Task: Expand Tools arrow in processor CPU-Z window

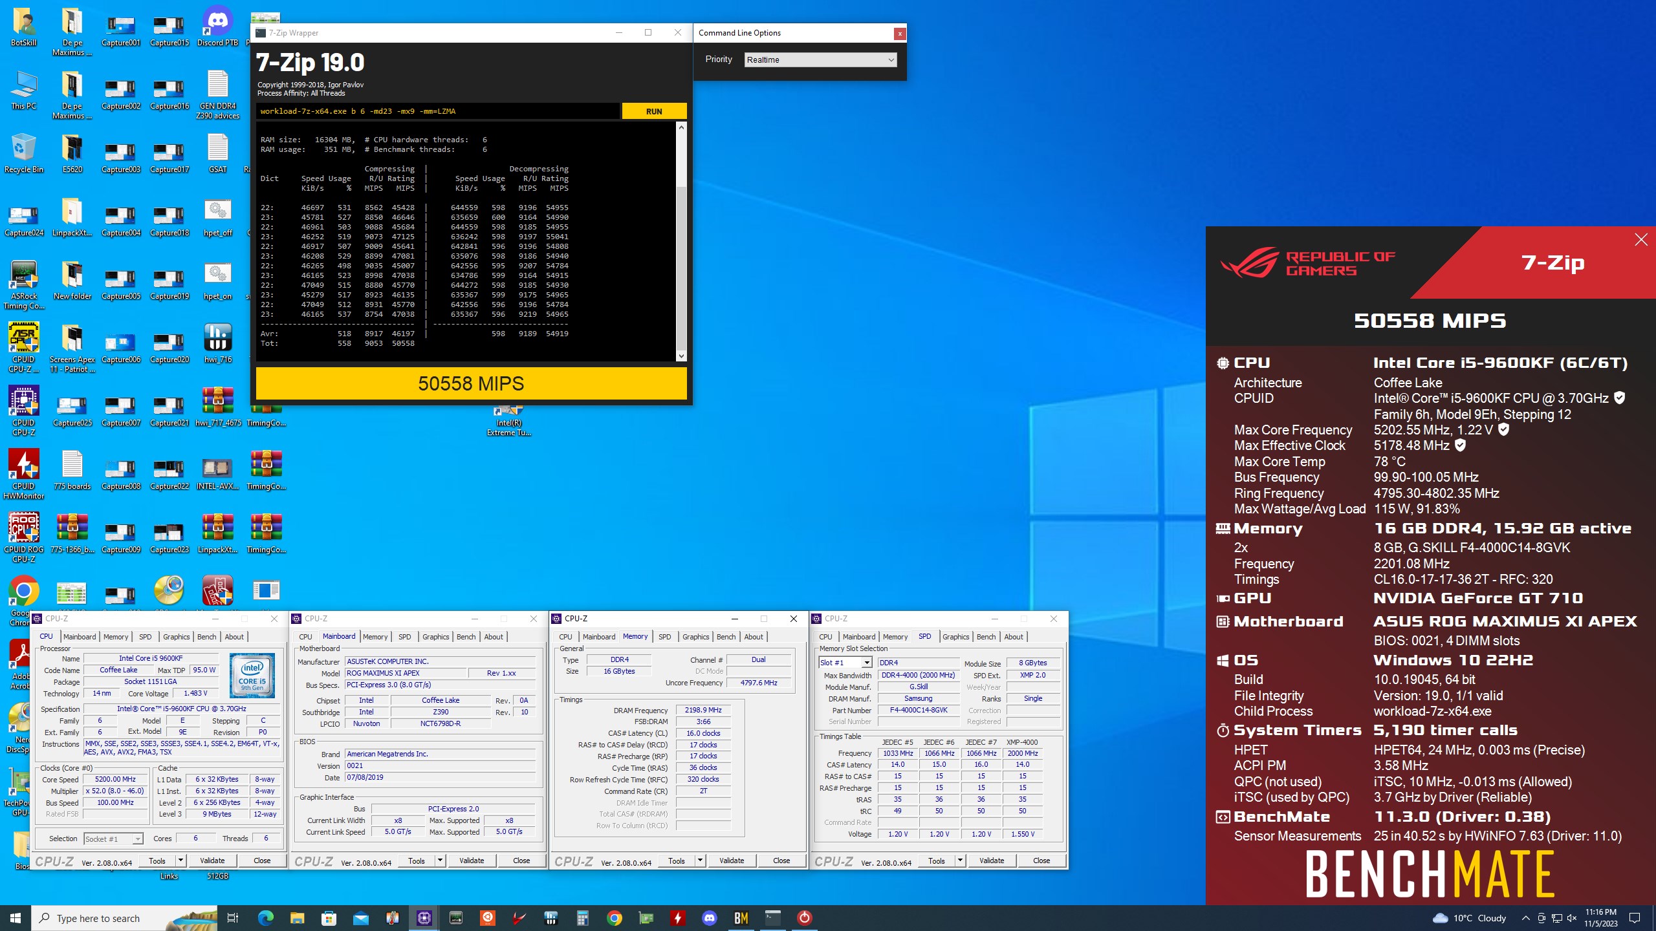Action: coord(181,861)
